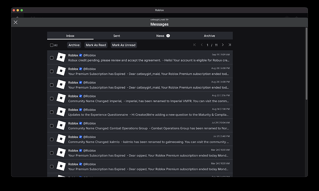The image size is (319, 191).
Task: Click Roblox avatar on Robux credit pending message
Action: [x=61, y=58]
